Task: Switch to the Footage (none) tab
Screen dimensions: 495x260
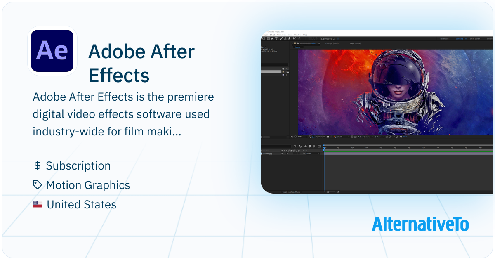Action: [332, 43]
